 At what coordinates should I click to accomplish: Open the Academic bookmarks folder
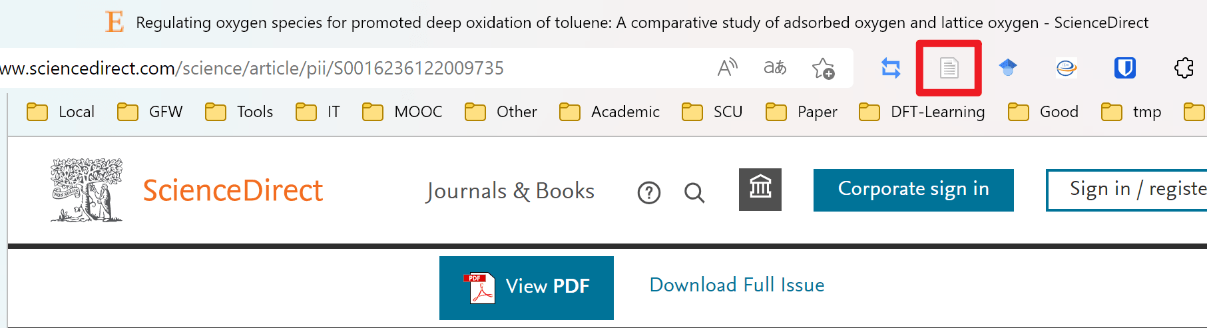click(x=610, y=112)
